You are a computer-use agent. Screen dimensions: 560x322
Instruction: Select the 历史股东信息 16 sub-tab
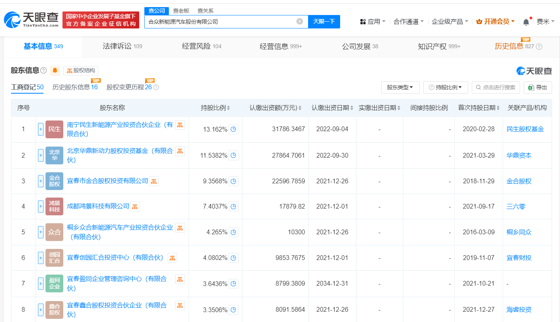pyautogui.click(x=75, y=87)
